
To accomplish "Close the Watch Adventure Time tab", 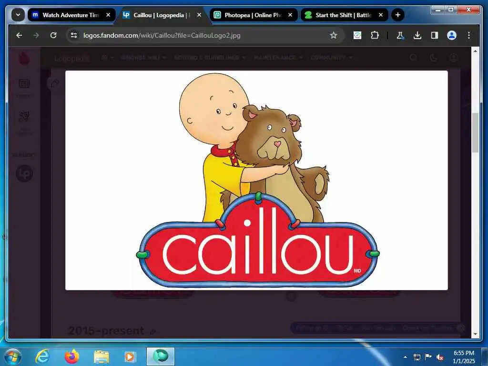I will click(x=108, y=15).
